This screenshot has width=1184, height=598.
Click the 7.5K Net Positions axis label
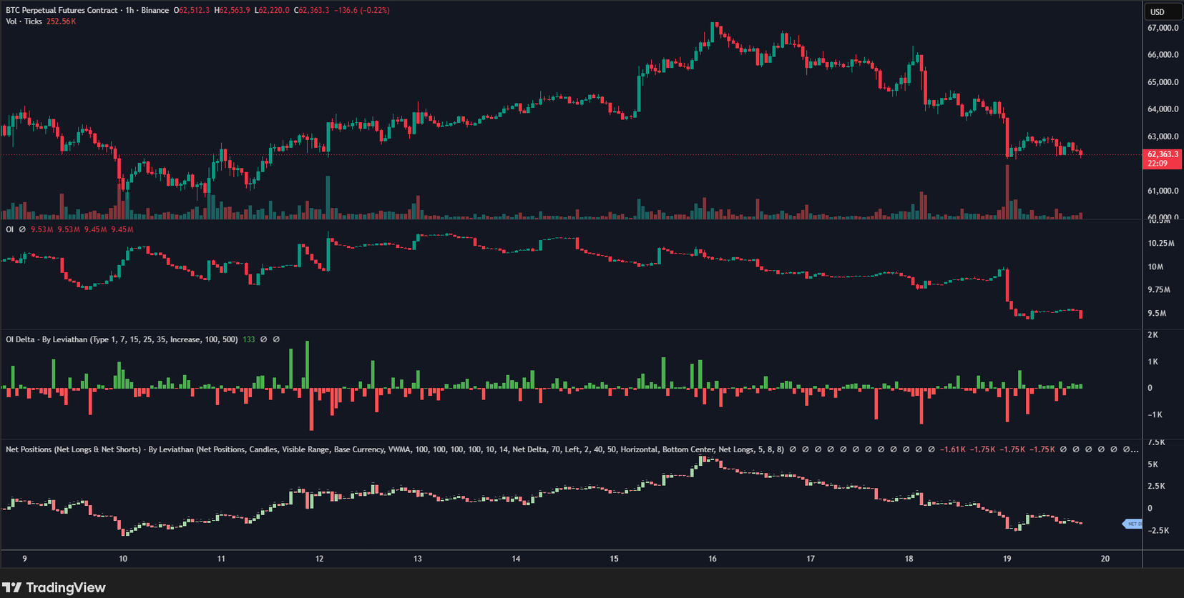coord(1157,443)
